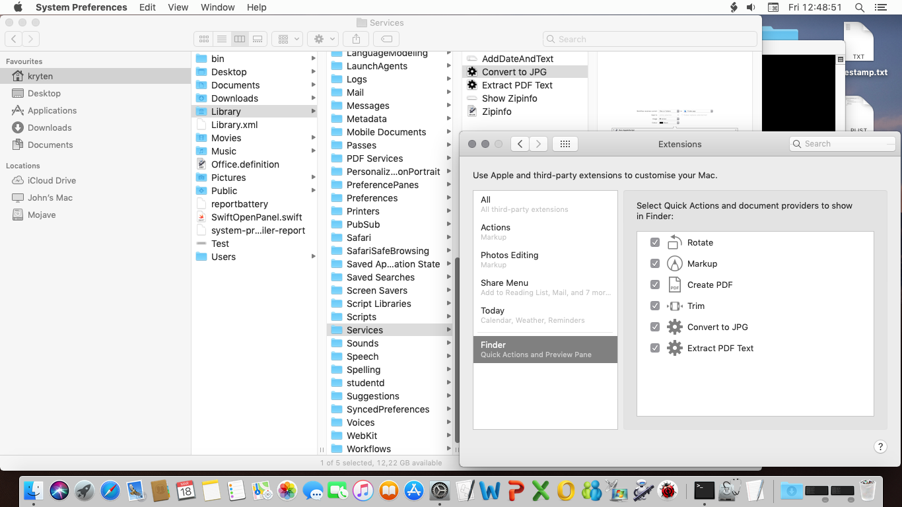Open the Bin in the Dock
Screen dimensions: 902x507
click(868, 490)
